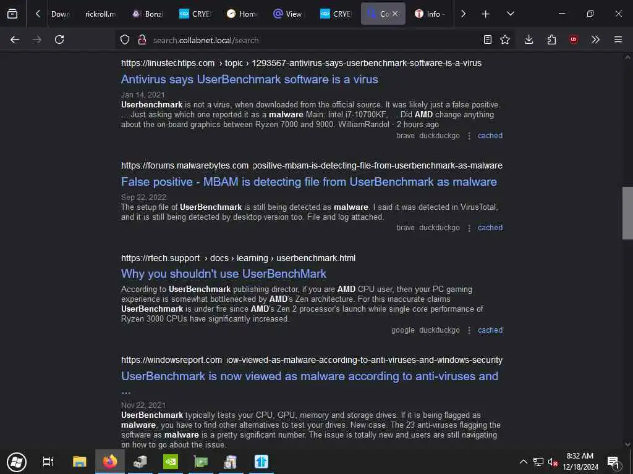Open tracking protection shield icon
This screenshot has height=474, width=633.
pos(125,39)
